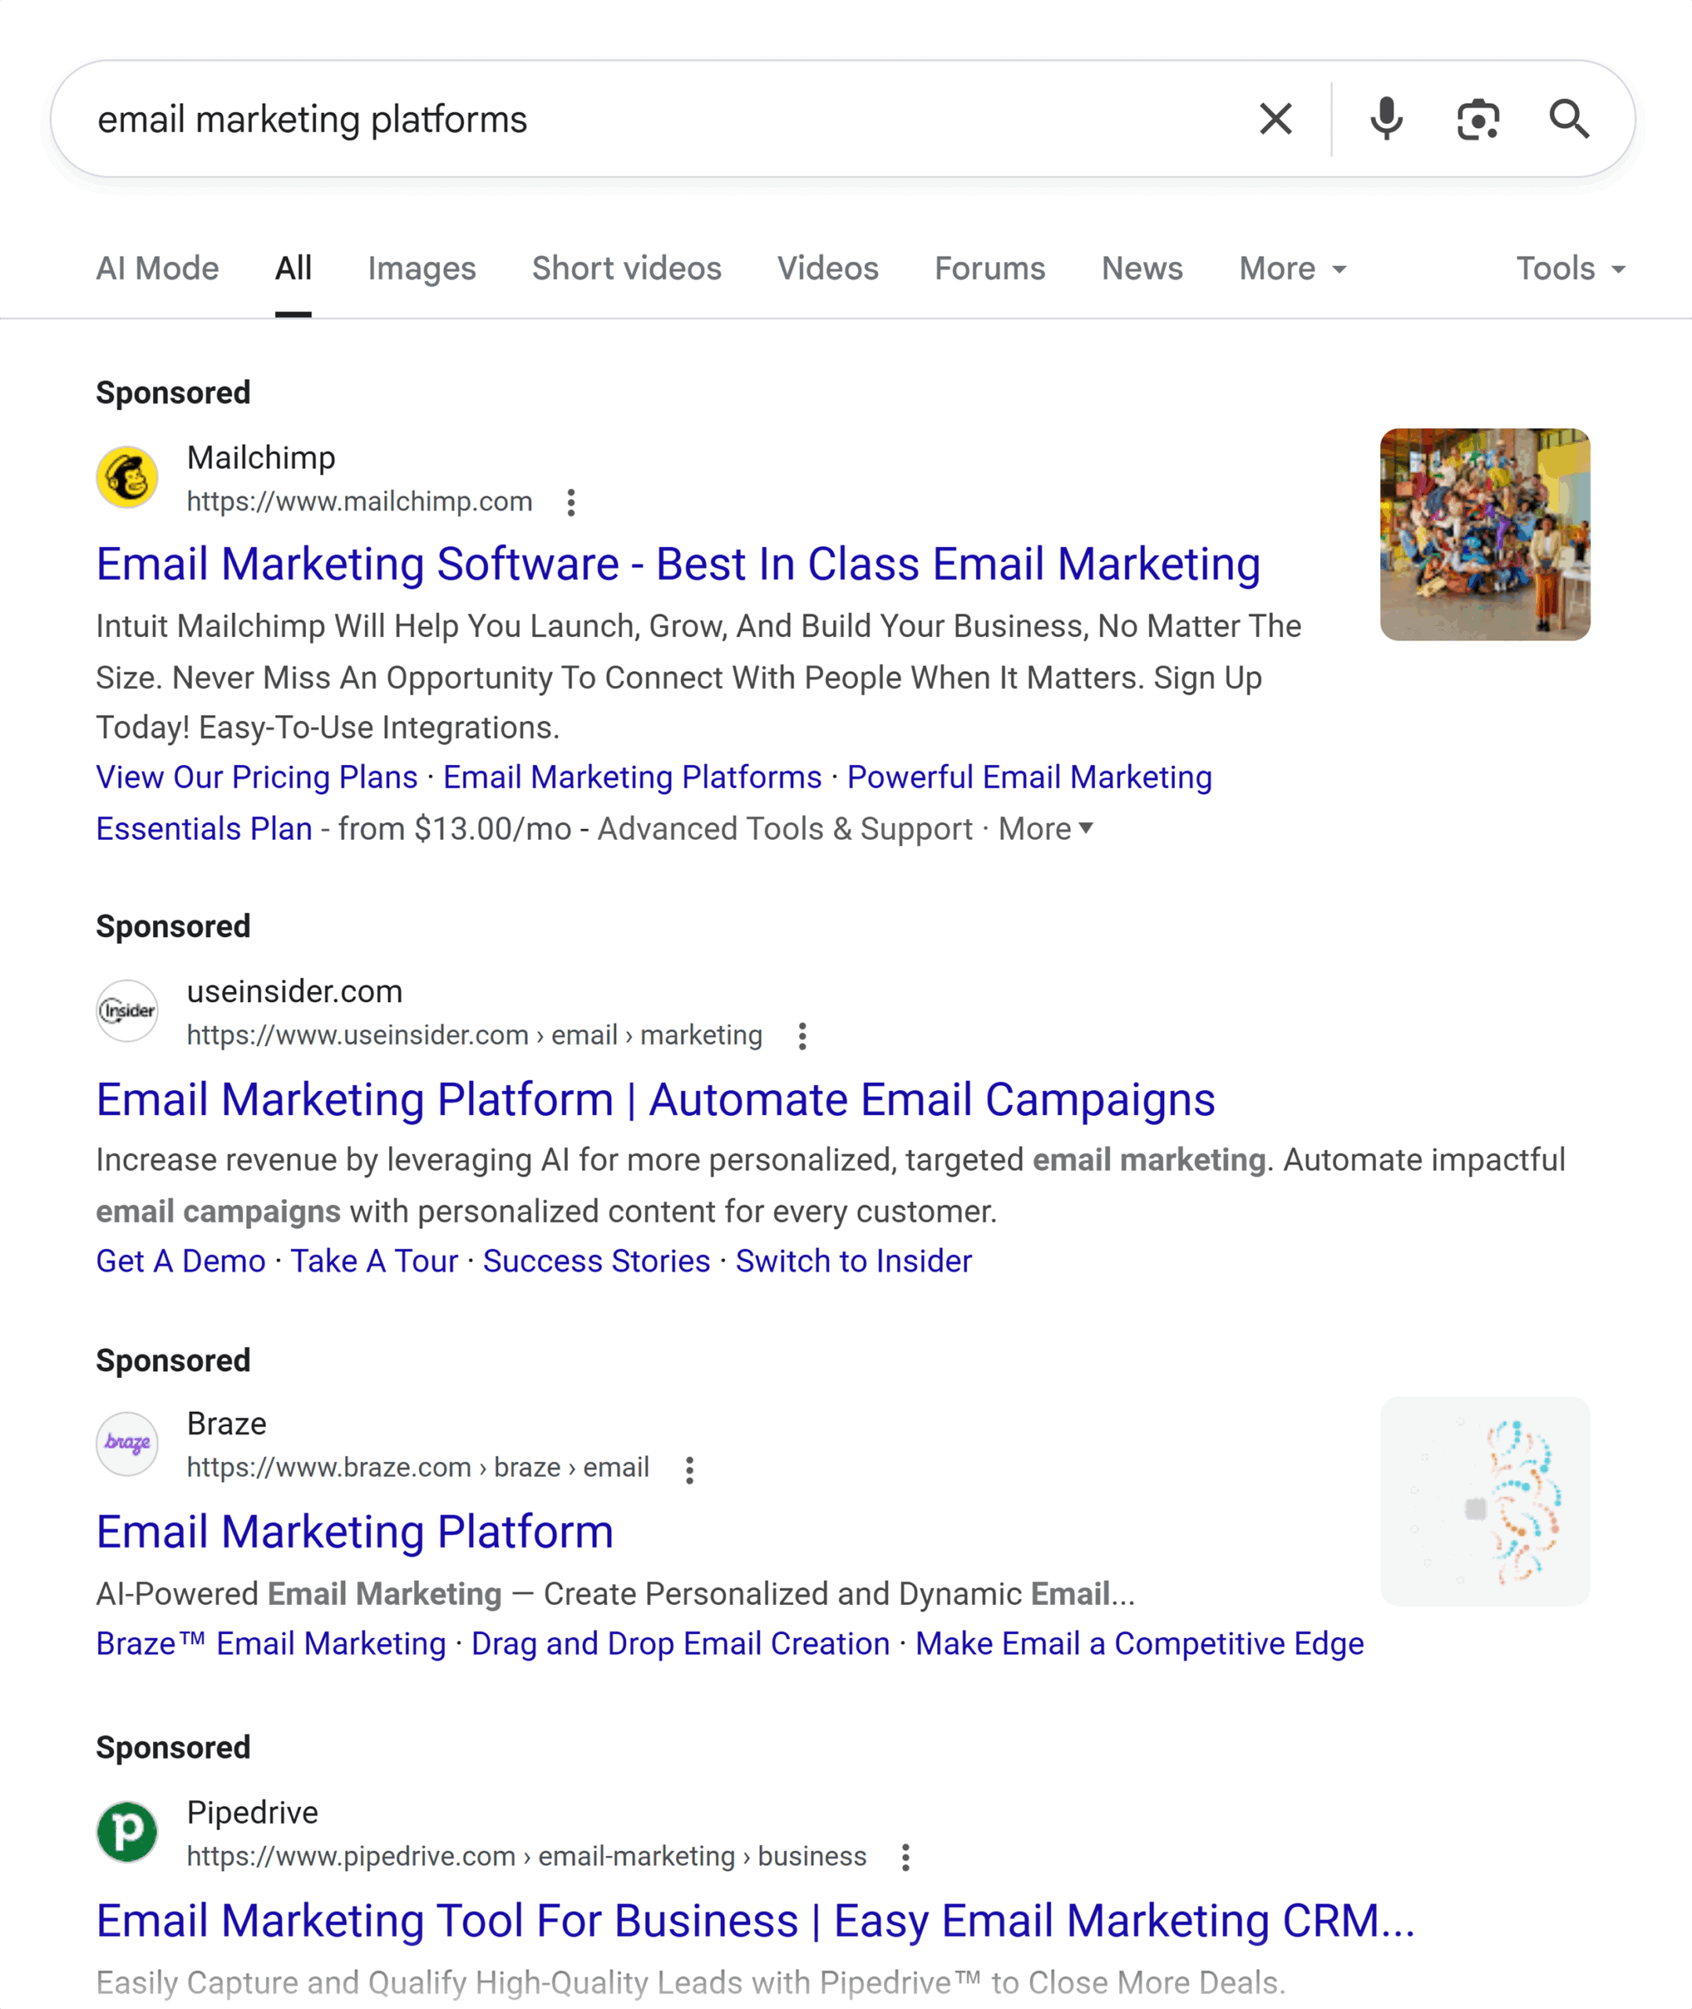Open Make Email a Competitive Edge link
Viewport: 1692px width, 2009px height.
[1140, 1644]
